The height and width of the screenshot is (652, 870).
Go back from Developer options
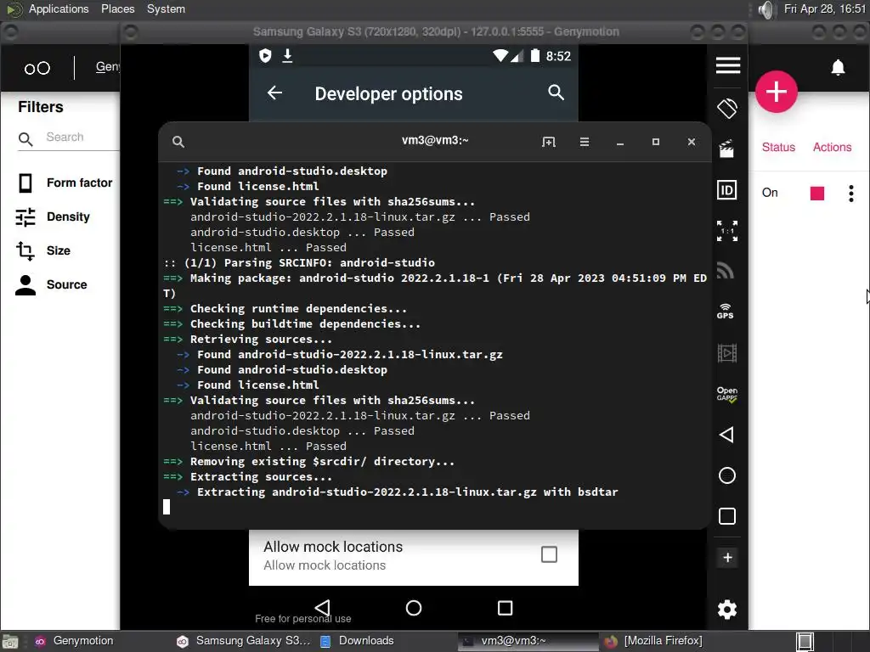tap(274, 93)
